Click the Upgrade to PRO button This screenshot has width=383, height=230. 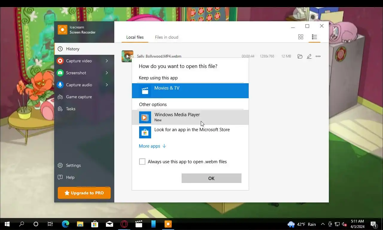coord(84,193)
